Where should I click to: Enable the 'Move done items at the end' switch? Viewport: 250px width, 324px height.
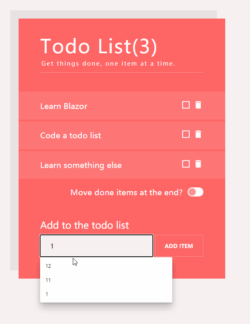(195, 192)
